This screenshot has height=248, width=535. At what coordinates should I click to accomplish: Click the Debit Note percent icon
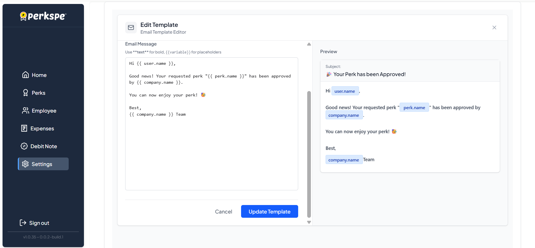click(x=24, y=146)
